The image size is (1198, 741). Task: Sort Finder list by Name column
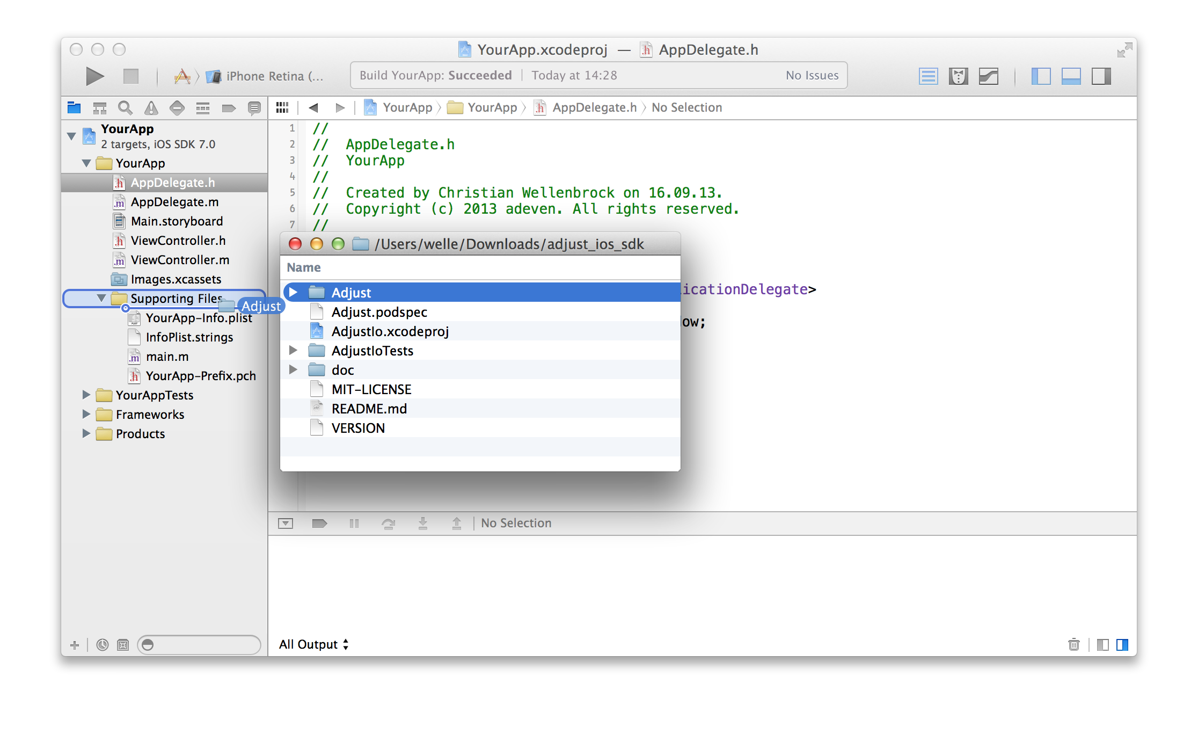[x=480, y=267]
